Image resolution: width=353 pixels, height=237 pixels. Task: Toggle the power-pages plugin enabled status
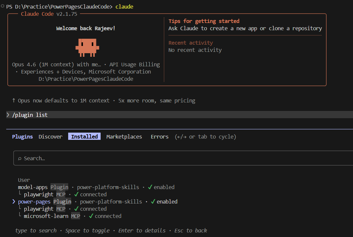point(167,202)
